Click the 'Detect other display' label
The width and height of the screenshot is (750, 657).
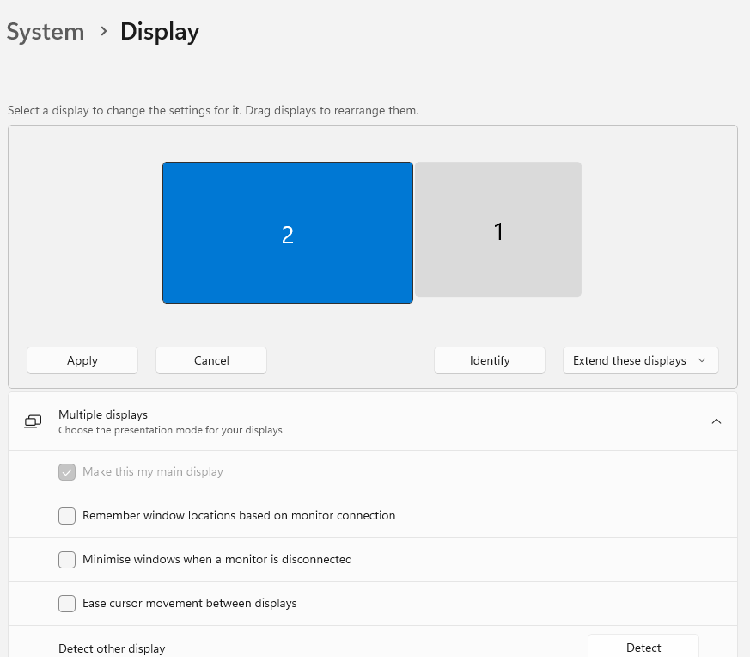tap(112, 648)
